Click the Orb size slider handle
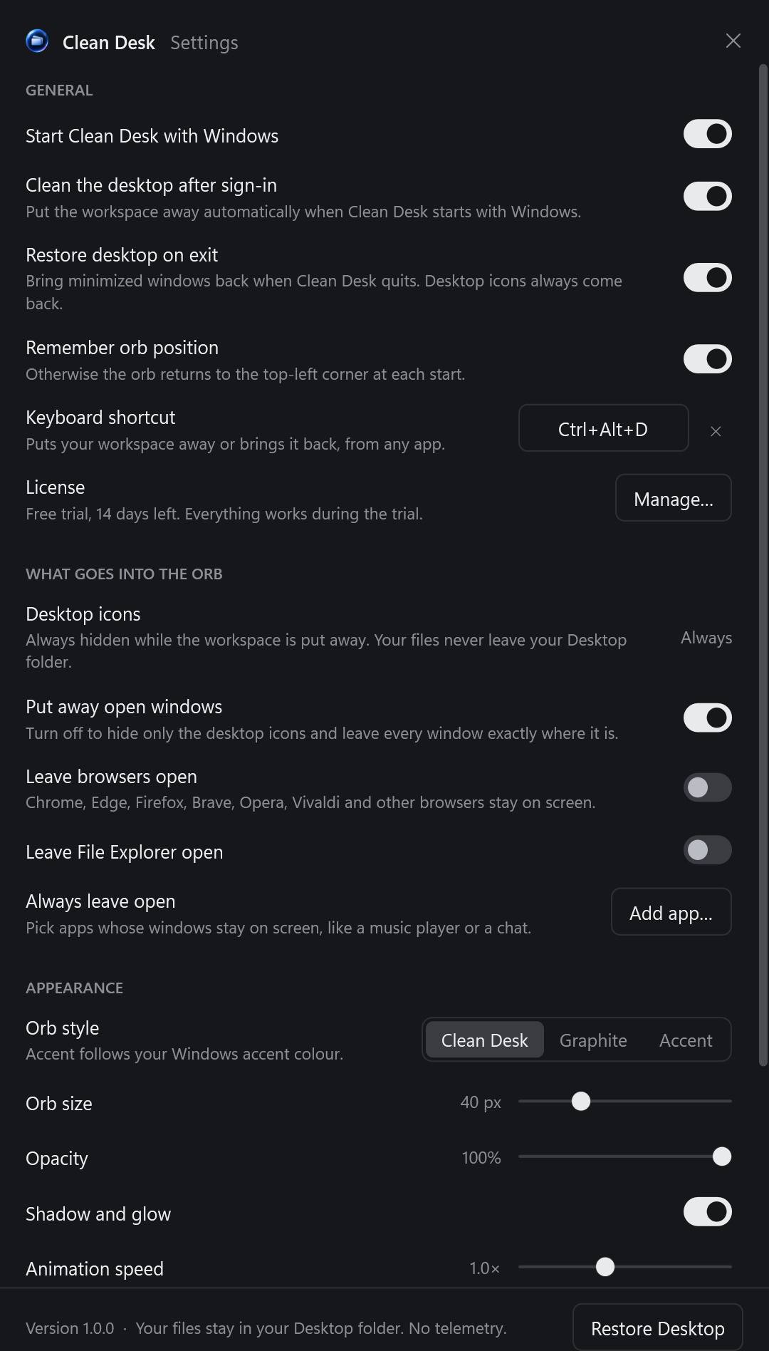The height and width of the screenshot is (1351, 769). [x=581, y=1102]
